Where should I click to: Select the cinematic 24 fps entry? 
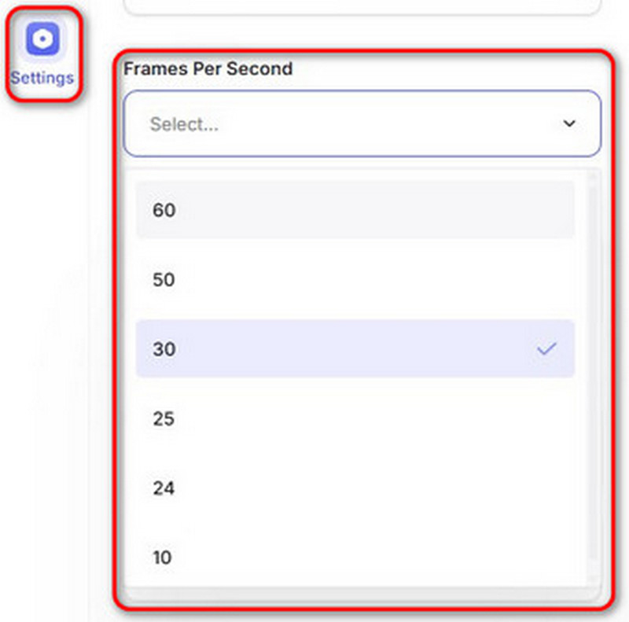[355, 488]
